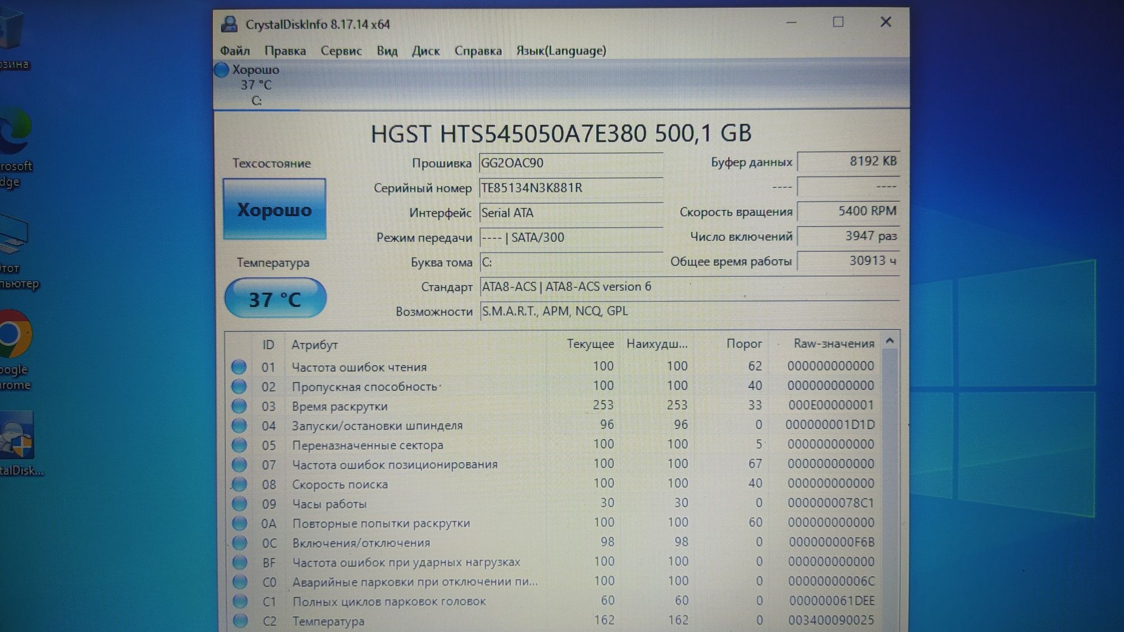
Task: Click the Буква тома field C:
Action: pos(571,262)
